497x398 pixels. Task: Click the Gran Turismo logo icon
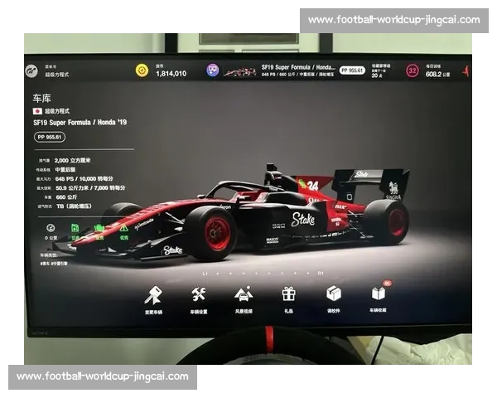click(x=31, y=70)
